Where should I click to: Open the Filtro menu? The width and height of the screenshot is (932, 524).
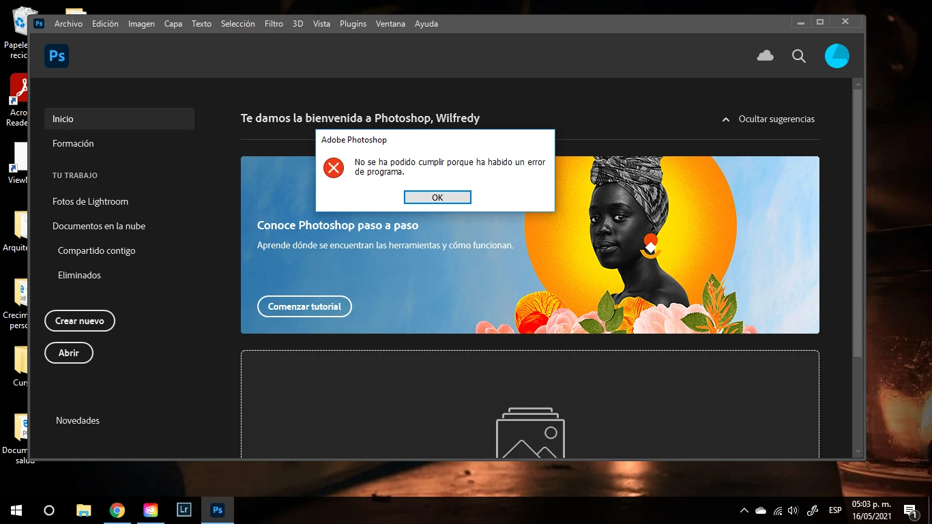tap(274, 24)
